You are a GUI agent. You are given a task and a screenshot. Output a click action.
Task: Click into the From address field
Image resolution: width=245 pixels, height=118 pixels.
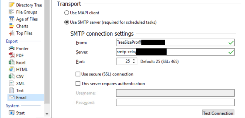(175, 42)
